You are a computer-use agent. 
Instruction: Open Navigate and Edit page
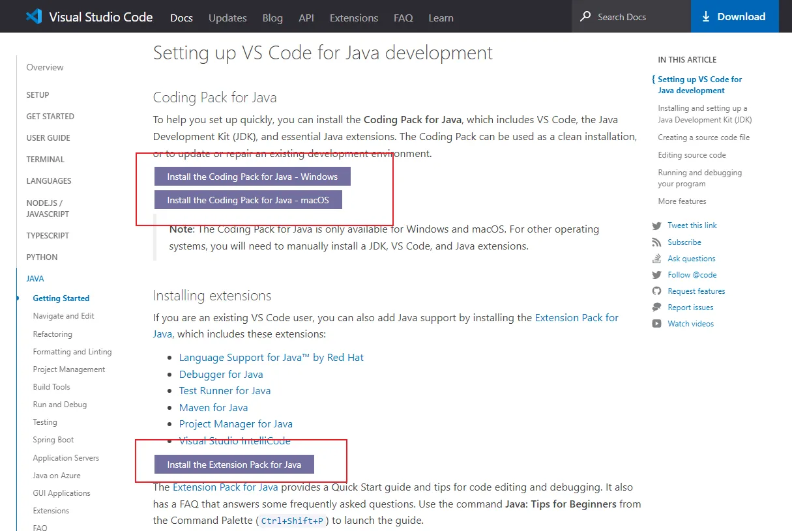(64, 315)
